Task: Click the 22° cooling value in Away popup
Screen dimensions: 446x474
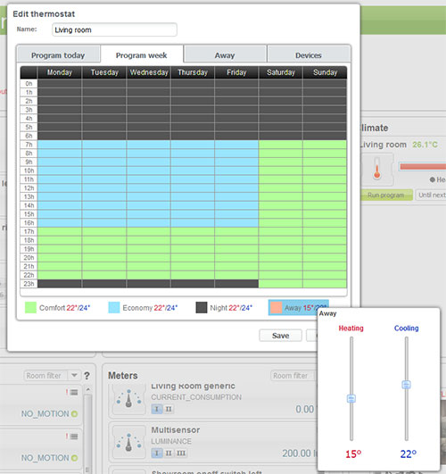Action: pos(409,454)
